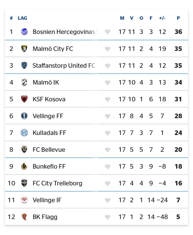
Task: Click the Malmö City FC club crest
Action: click(24, 49)
